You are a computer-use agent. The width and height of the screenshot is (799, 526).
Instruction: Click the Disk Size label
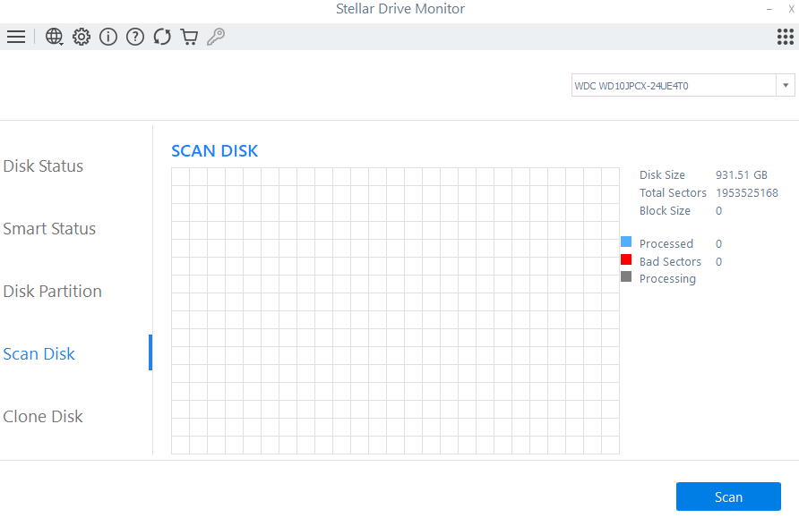point(663,175)
